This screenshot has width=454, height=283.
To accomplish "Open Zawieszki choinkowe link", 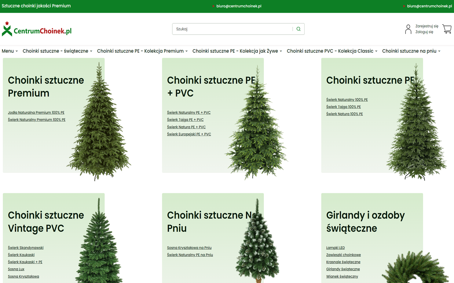I will (343, 255).
